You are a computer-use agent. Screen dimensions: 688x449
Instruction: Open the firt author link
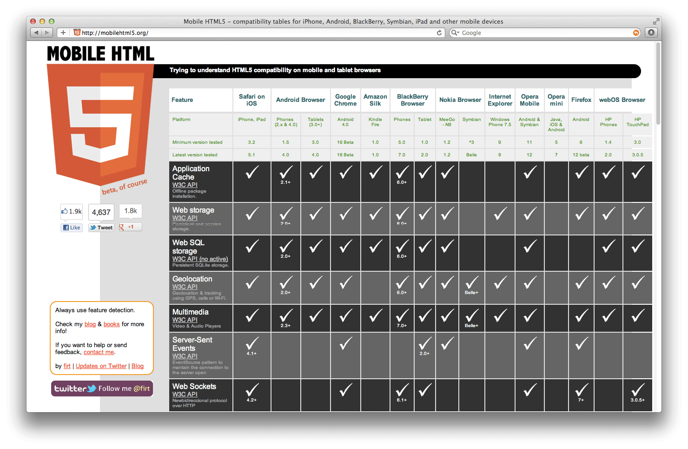[x=67, y=366]
